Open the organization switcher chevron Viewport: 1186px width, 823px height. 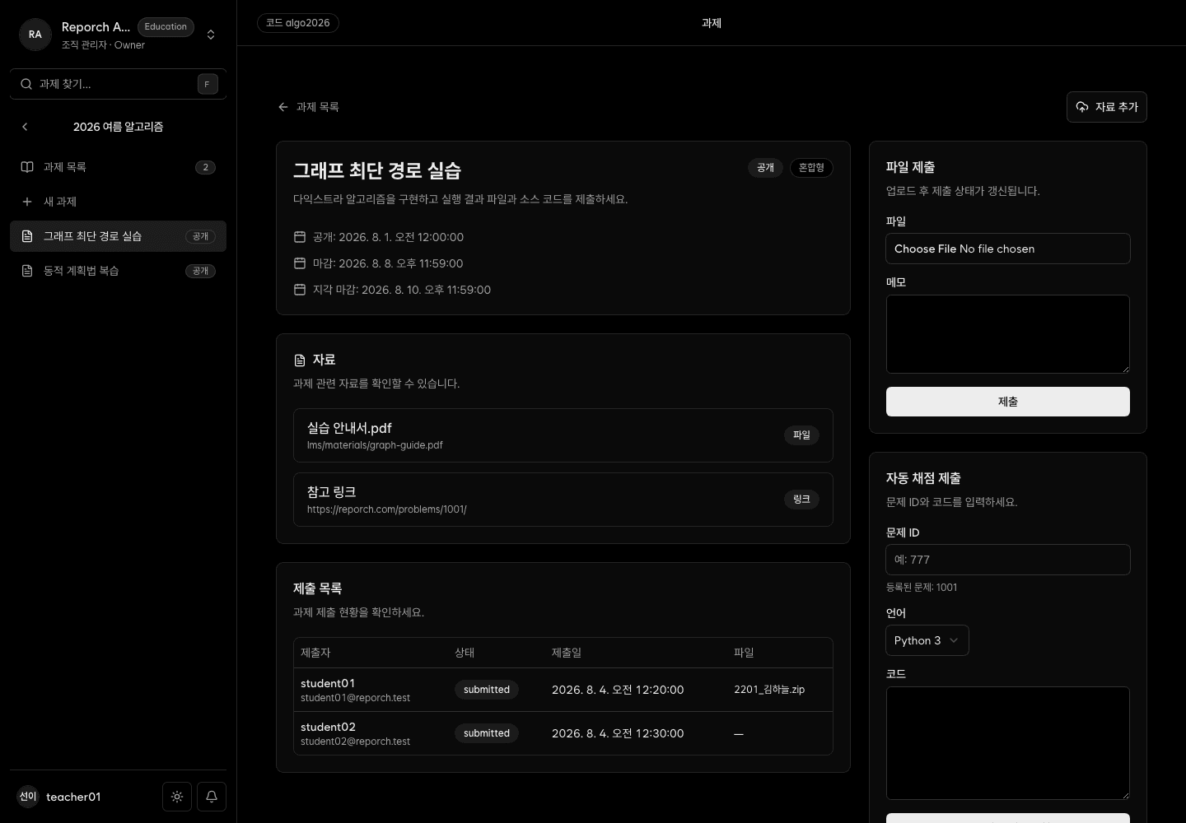[211, 35]
